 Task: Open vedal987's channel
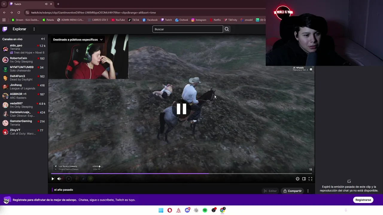point(24,105)
